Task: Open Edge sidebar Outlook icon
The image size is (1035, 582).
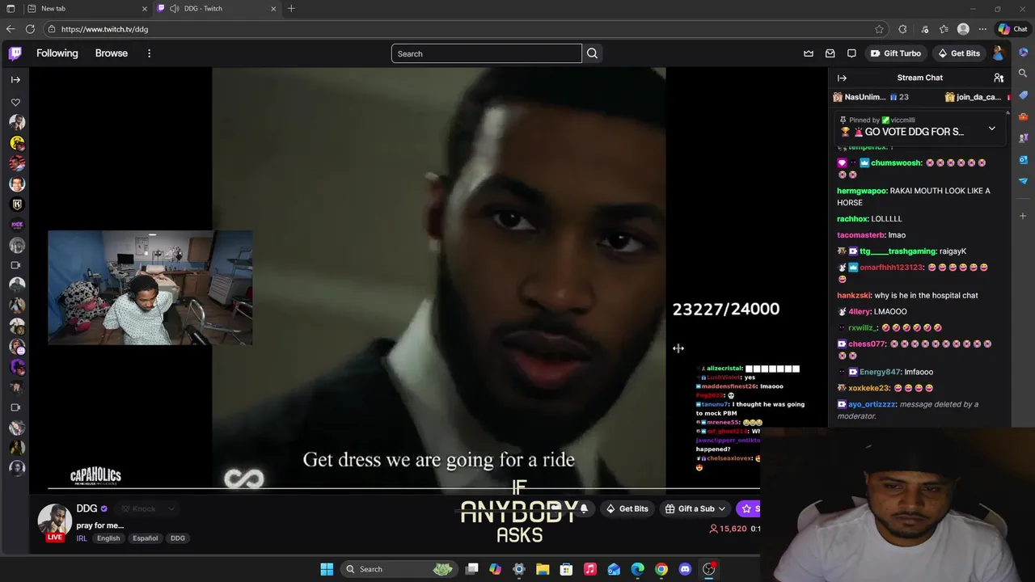Action: [1023, 159]
